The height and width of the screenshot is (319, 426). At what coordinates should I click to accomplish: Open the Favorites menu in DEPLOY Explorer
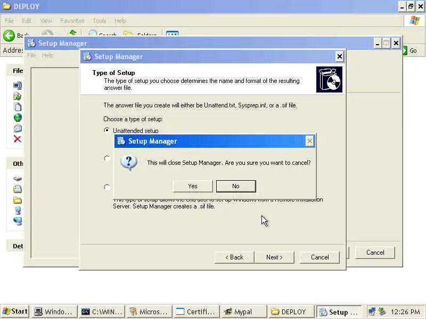[x=72, y=21]
